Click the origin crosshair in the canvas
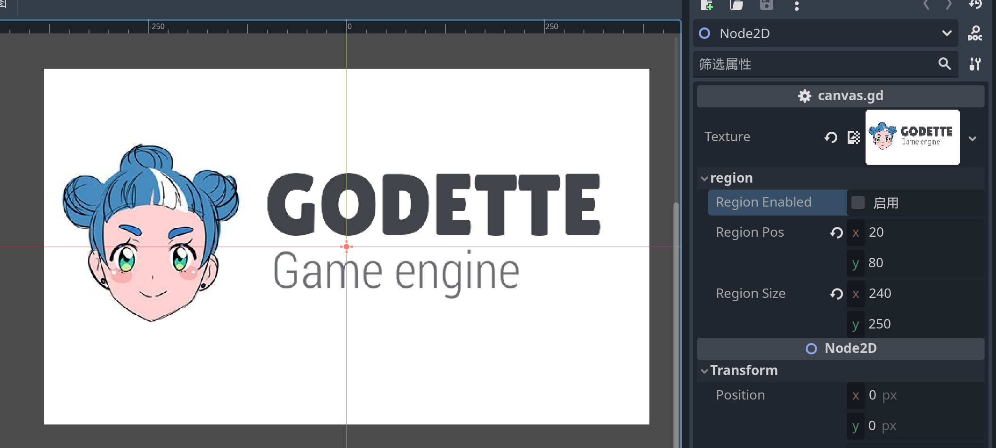The image size is (996, 448). tap(346, 247)
